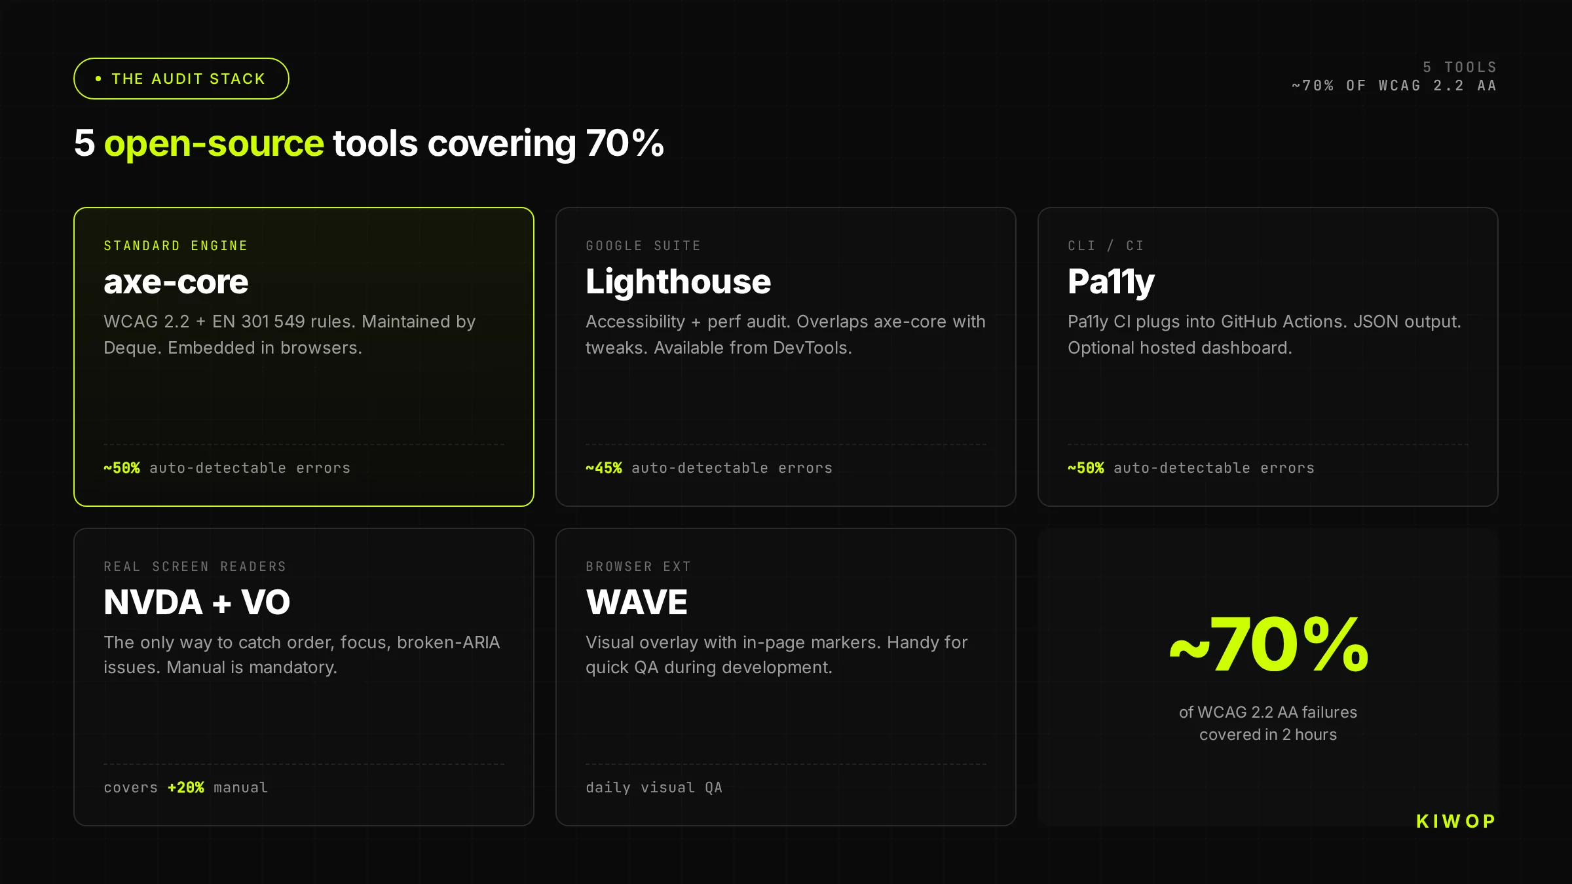
Task: Click the STANDARD ENGINE label
Action: coord(176,246)
